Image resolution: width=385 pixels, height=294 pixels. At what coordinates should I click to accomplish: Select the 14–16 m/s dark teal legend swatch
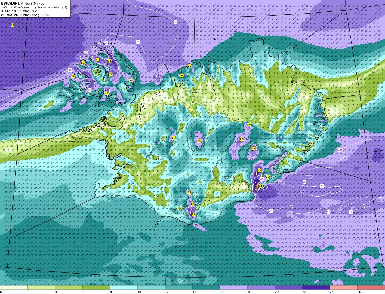click(206, 288)
